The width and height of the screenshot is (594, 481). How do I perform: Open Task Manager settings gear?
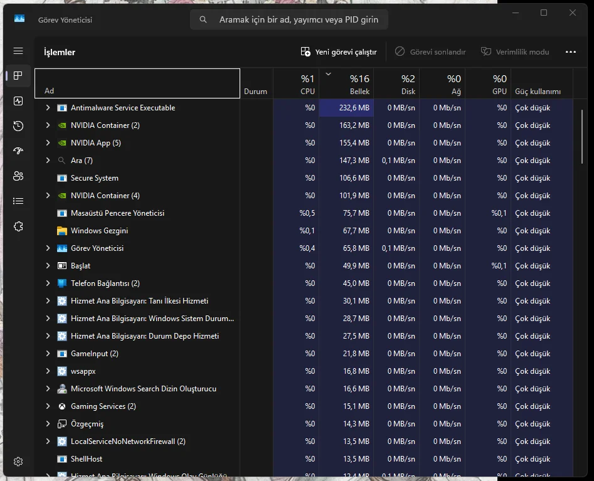pos(18,462)
